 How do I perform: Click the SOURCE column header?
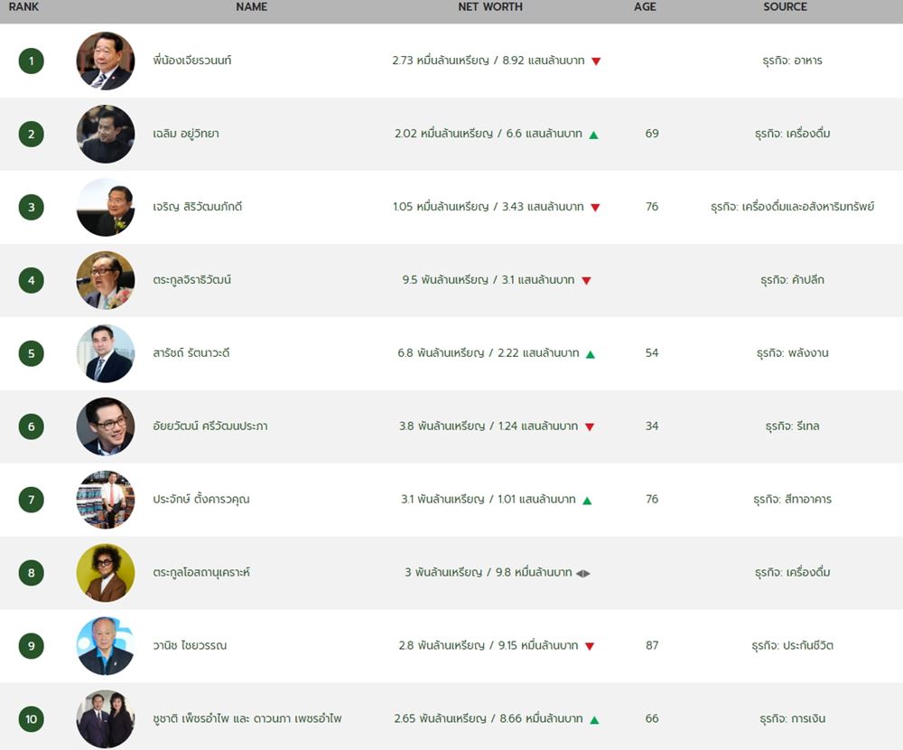pyautogui.click(x=785, y=7)
